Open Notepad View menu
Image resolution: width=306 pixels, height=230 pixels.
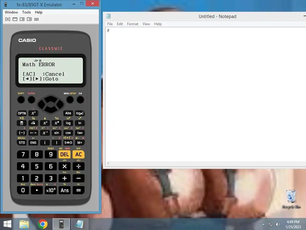[146, 24]
